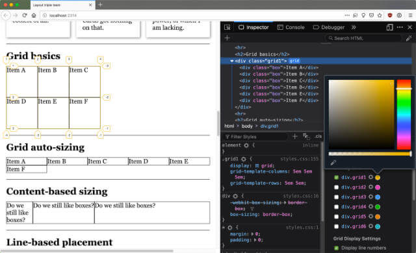Viewport: 416px width, 253px height.
Task: Open the devtools three-dot options menu
Action: click(400, 27)
